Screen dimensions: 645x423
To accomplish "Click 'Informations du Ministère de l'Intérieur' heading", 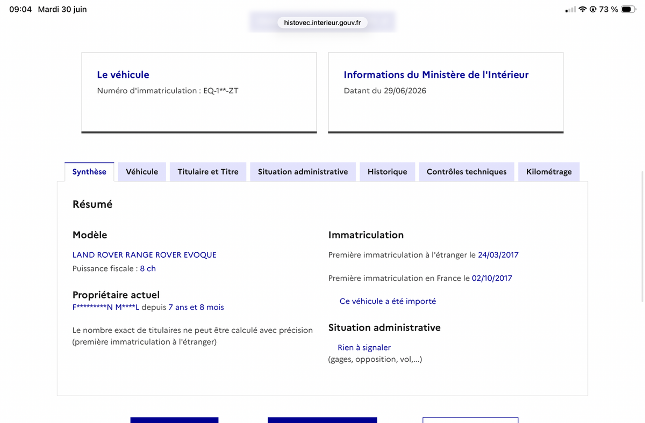I will click(436, 75).
